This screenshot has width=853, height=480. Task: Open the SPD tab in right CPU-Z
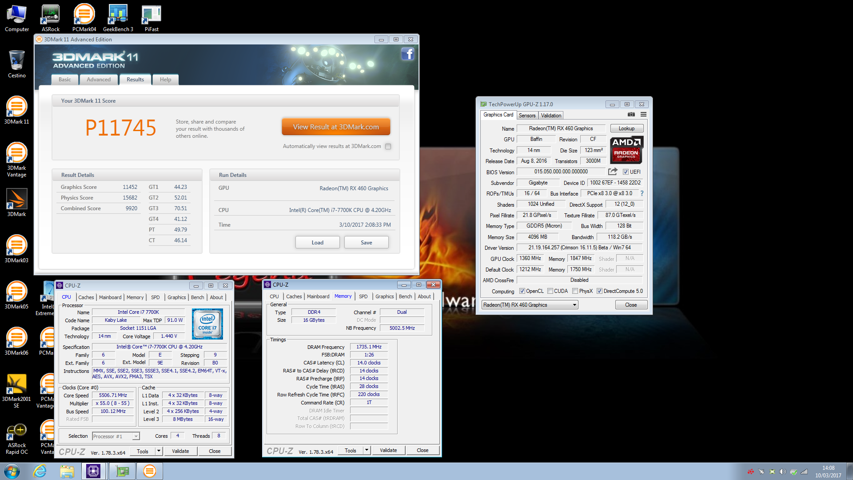click(363, 296)
